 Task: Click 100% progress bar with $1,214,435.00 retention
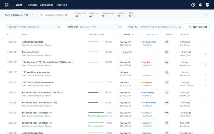click(96, 113)
